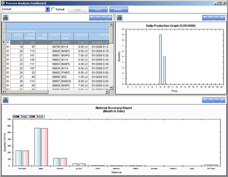
Task: Click the | button in the Daily Production panel
Action: (x=211, y=18)
